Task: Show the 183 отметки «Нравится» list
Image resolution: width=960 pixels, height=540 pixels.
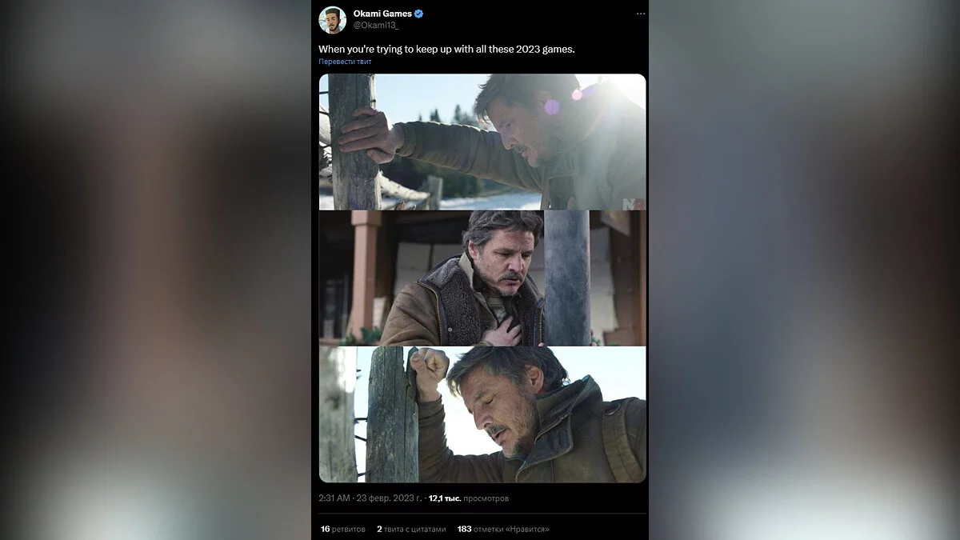Action: [502, 529]
